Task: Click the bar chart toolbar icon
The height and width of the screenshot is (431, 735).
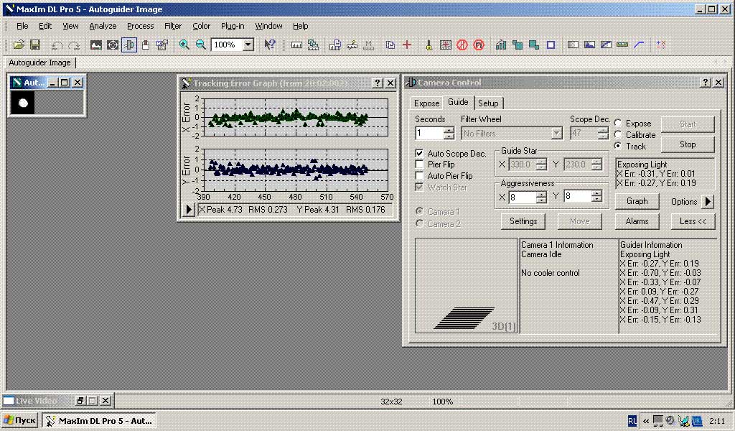Action: 500,45
